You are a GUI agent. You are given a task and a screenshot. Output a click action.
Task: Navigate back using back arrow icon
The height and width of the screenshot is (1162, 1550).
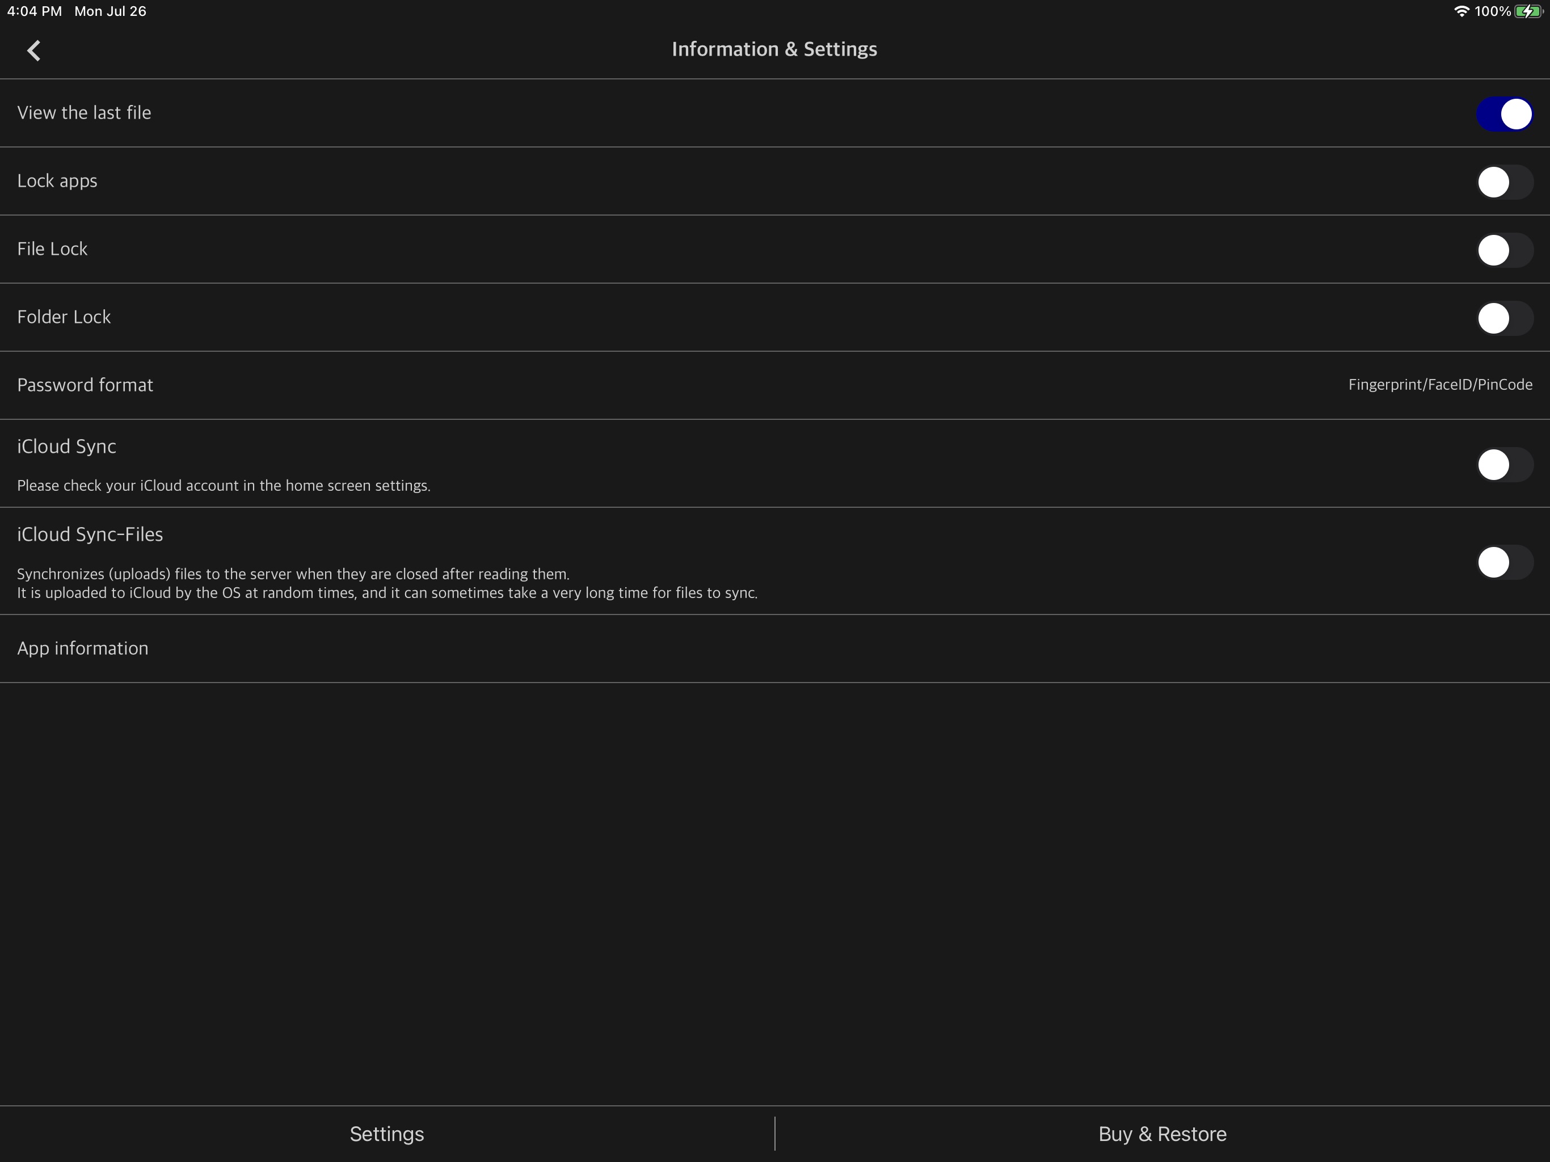pos(34,49)
